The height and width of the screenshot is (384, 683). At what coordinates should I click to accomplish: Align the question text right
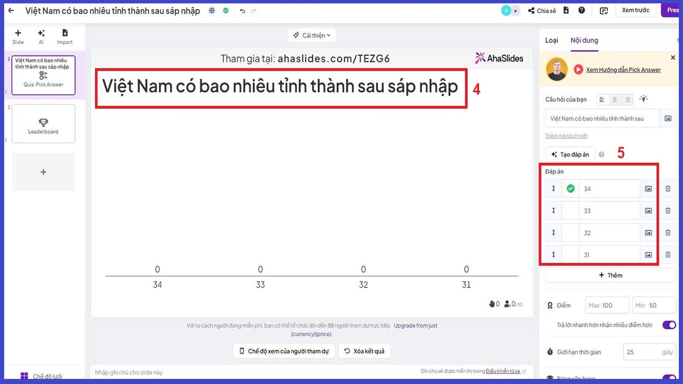coord(628,100)
